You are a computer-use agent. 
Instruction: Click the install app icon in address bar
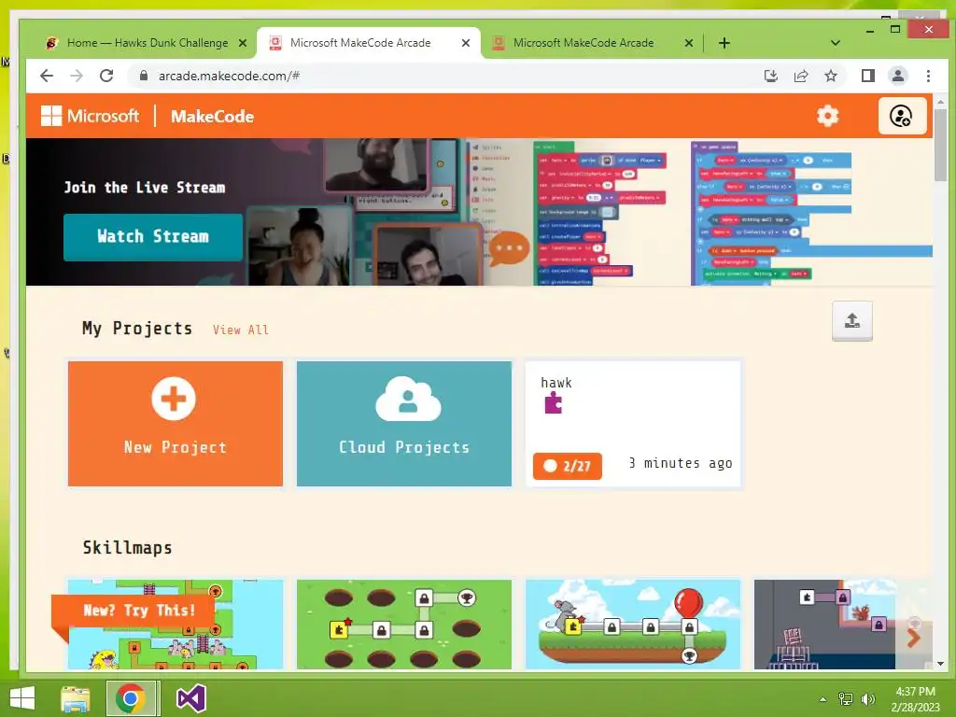pos(770,76)
